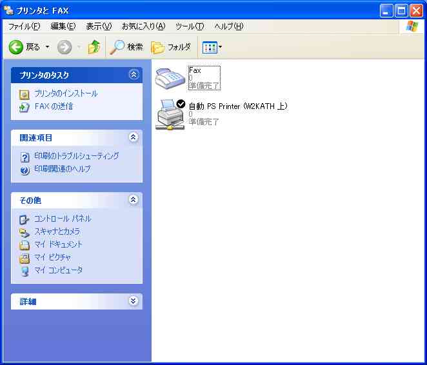Open the 編集(E) menu

pos(63,26)
